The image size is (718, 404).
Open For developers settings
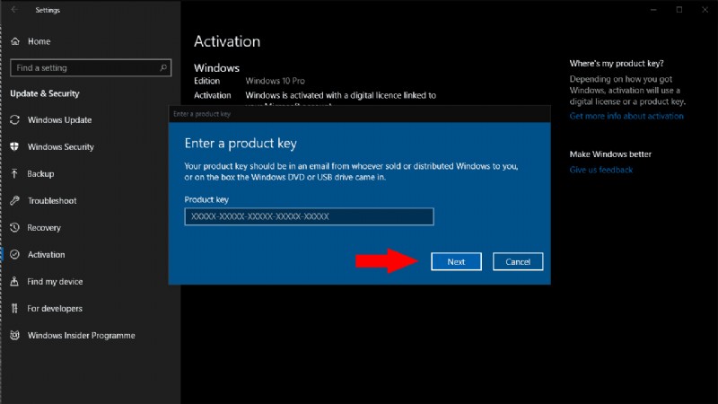point(55,308)
